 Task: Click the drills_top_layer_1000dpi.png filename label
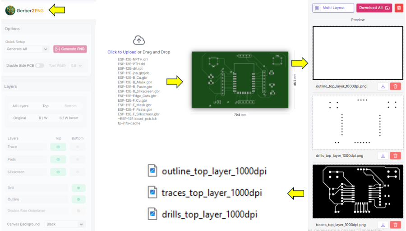339,156
